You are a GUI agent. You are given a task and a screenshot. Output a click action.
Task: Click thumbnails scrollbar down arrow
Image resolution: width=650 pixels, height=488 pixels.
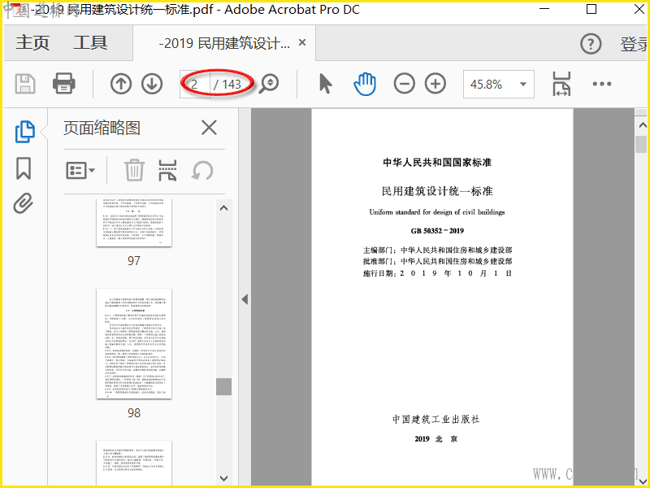tap(224, 478)
